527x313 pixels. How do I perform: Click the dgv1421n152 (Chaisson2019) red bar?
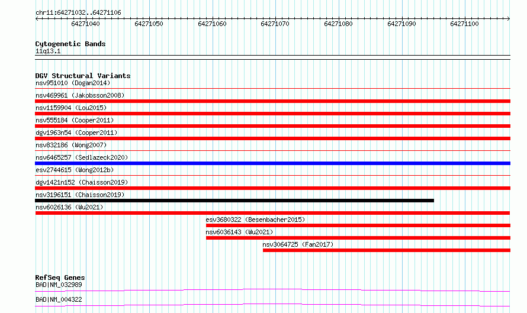pyautogui.click(x=272, y=188)
